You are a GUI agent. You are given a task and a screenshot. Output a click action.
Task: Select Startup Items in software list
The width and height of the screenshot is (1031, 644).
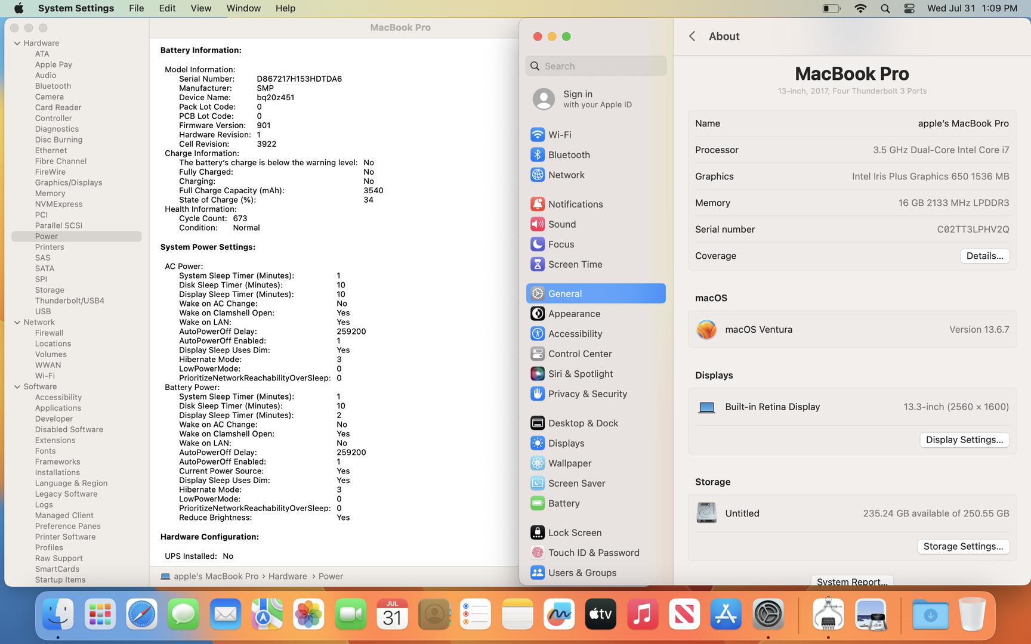click(x=60, y=580)
